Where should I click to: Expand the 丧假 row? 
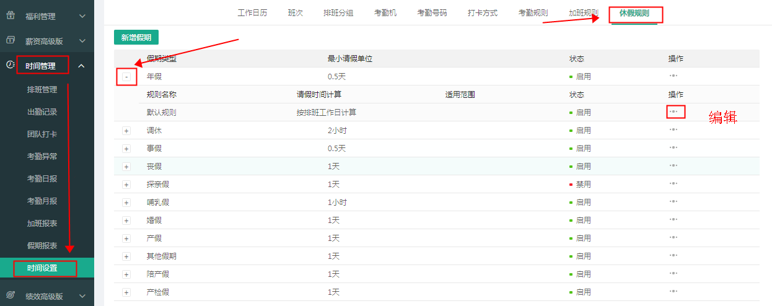[126, 167]
